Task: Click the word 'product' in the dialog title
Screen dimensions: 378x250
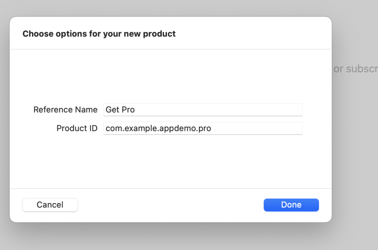Action: coord(159,34)
